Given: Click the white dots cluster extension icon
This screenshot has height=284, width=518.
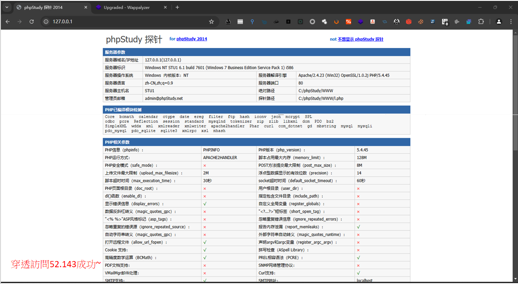Looking at the screenshot, I should [x=324, y=22].
